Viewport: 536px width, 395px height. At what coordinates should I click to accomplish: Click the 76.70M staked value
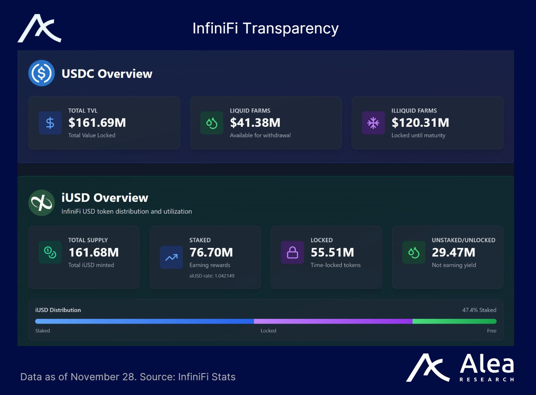(x=211, y=252)
